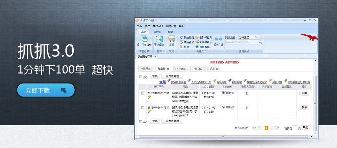Open the 系统设置 menu
This screenshot has width=337, height=148.
click(171, 26)
